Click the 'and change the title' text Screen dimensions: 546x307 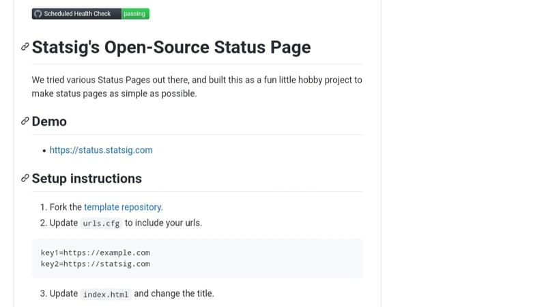pos(174,293)
